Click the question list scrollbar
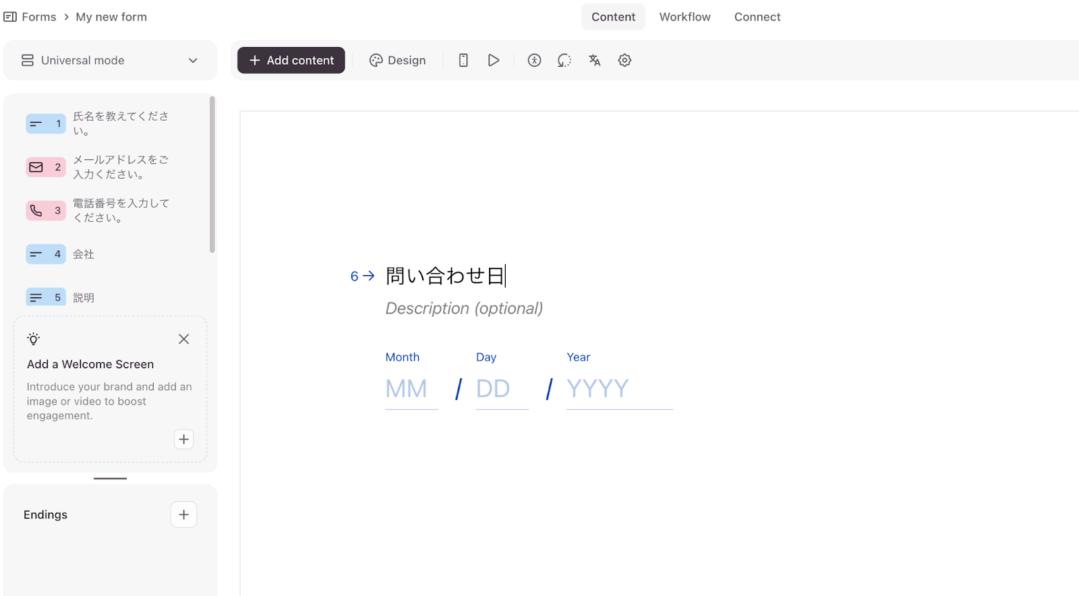This screenshot has width=1079, height=596. (212, 175)
